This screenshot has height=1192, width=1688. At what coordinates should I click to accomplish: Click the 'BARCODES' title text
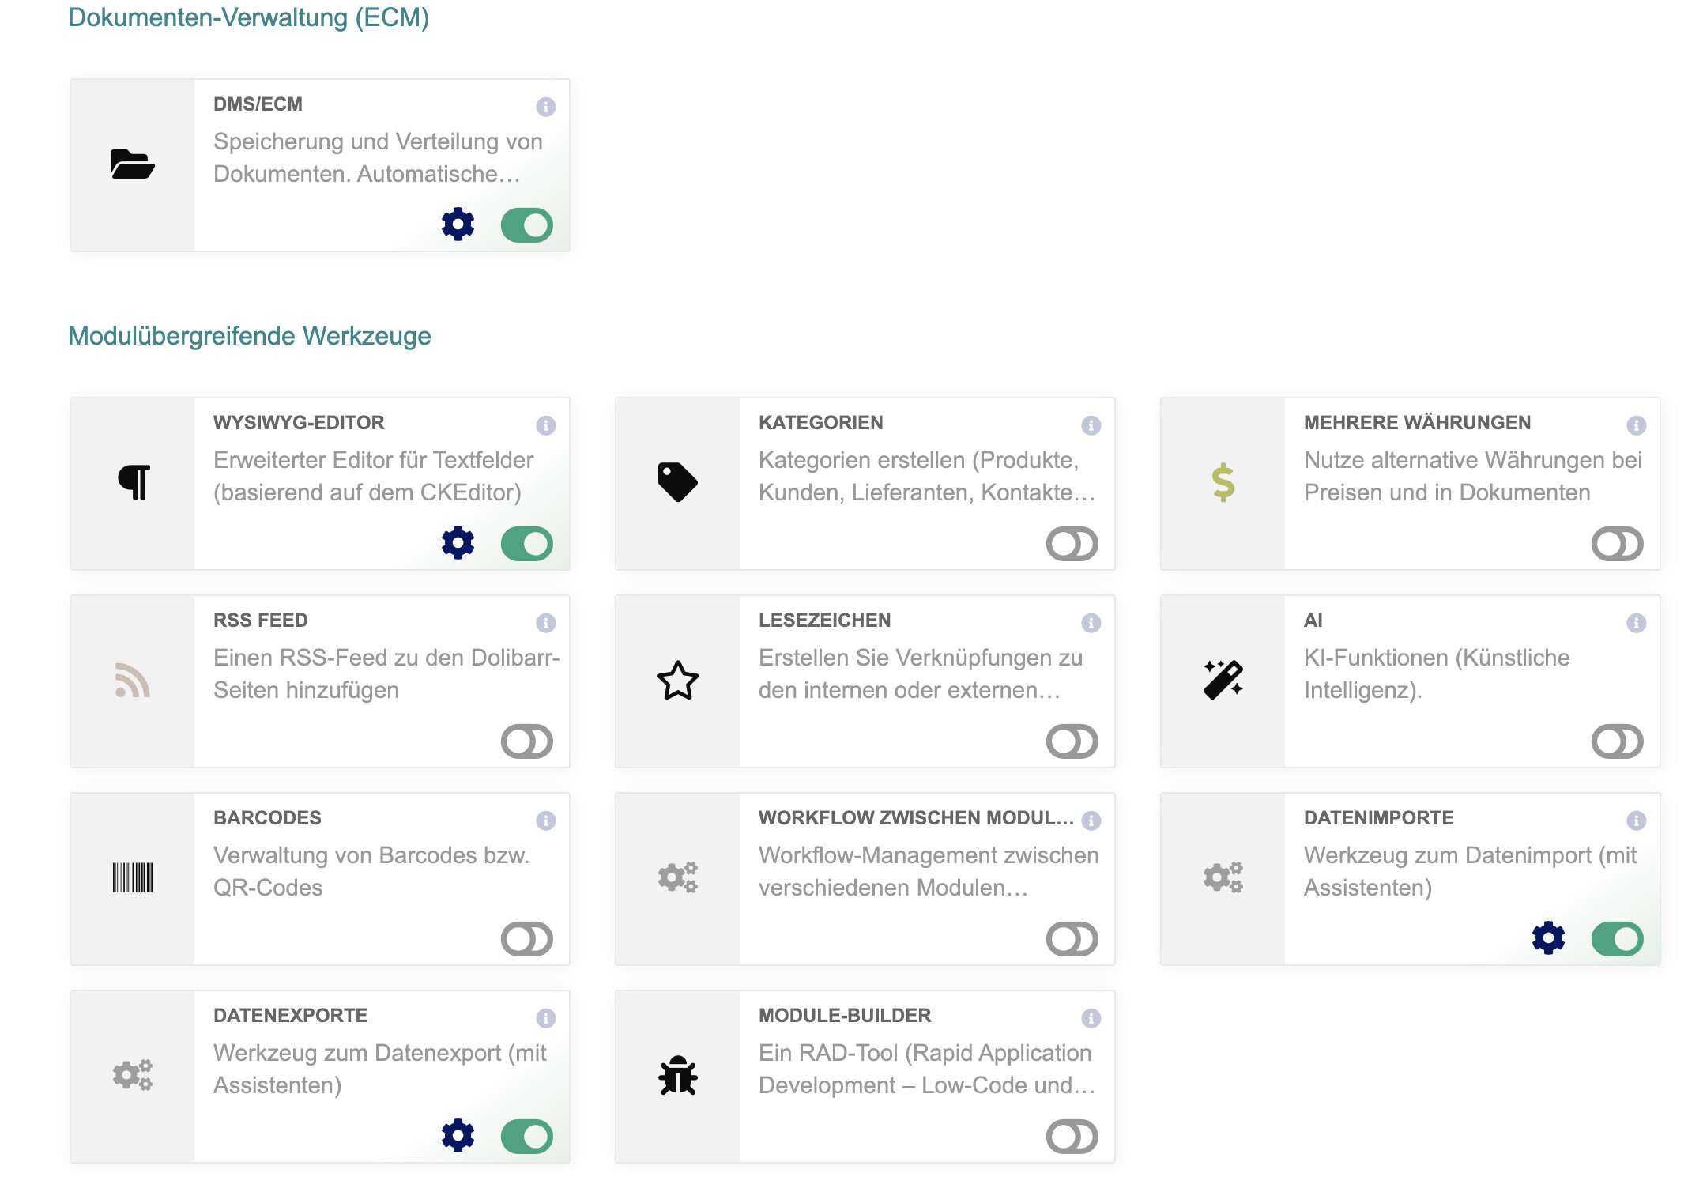coord(267,818)
